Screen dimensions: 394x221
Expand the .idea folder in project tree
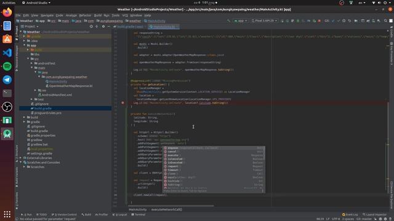[25, 41]
